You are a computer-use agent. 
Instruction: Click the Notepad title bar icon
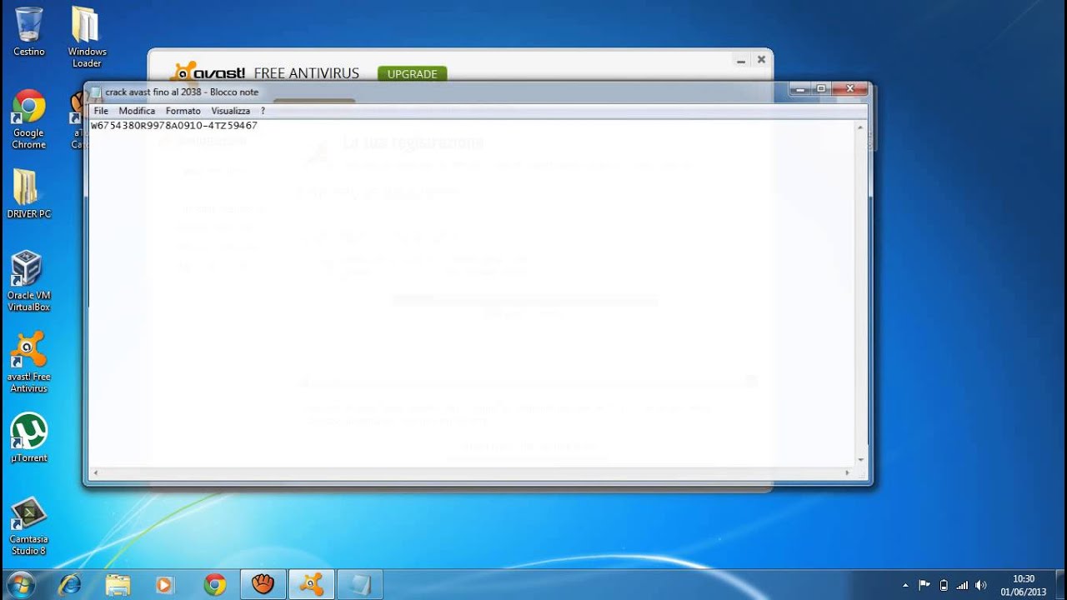click(96, 92)
